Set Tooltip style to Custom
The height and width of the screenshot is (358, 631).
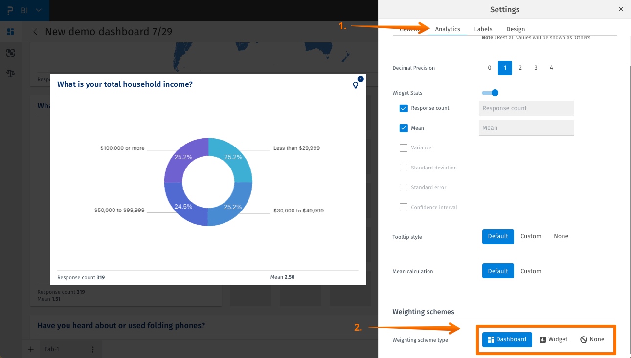click(x=531, y=236)
